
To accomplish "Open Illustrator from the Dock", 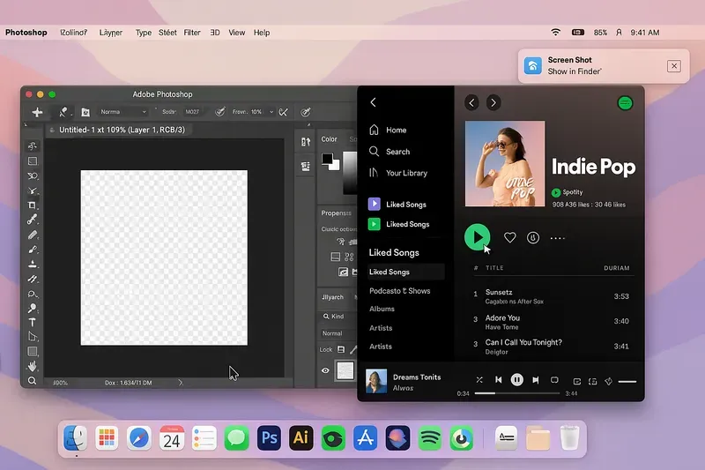I will [301, 437].
